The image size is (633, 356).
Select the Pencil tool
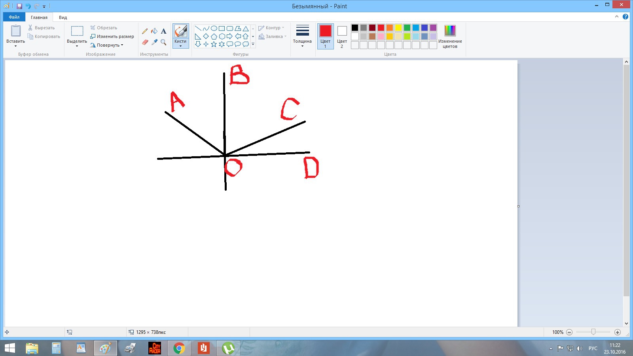[145, 31]
